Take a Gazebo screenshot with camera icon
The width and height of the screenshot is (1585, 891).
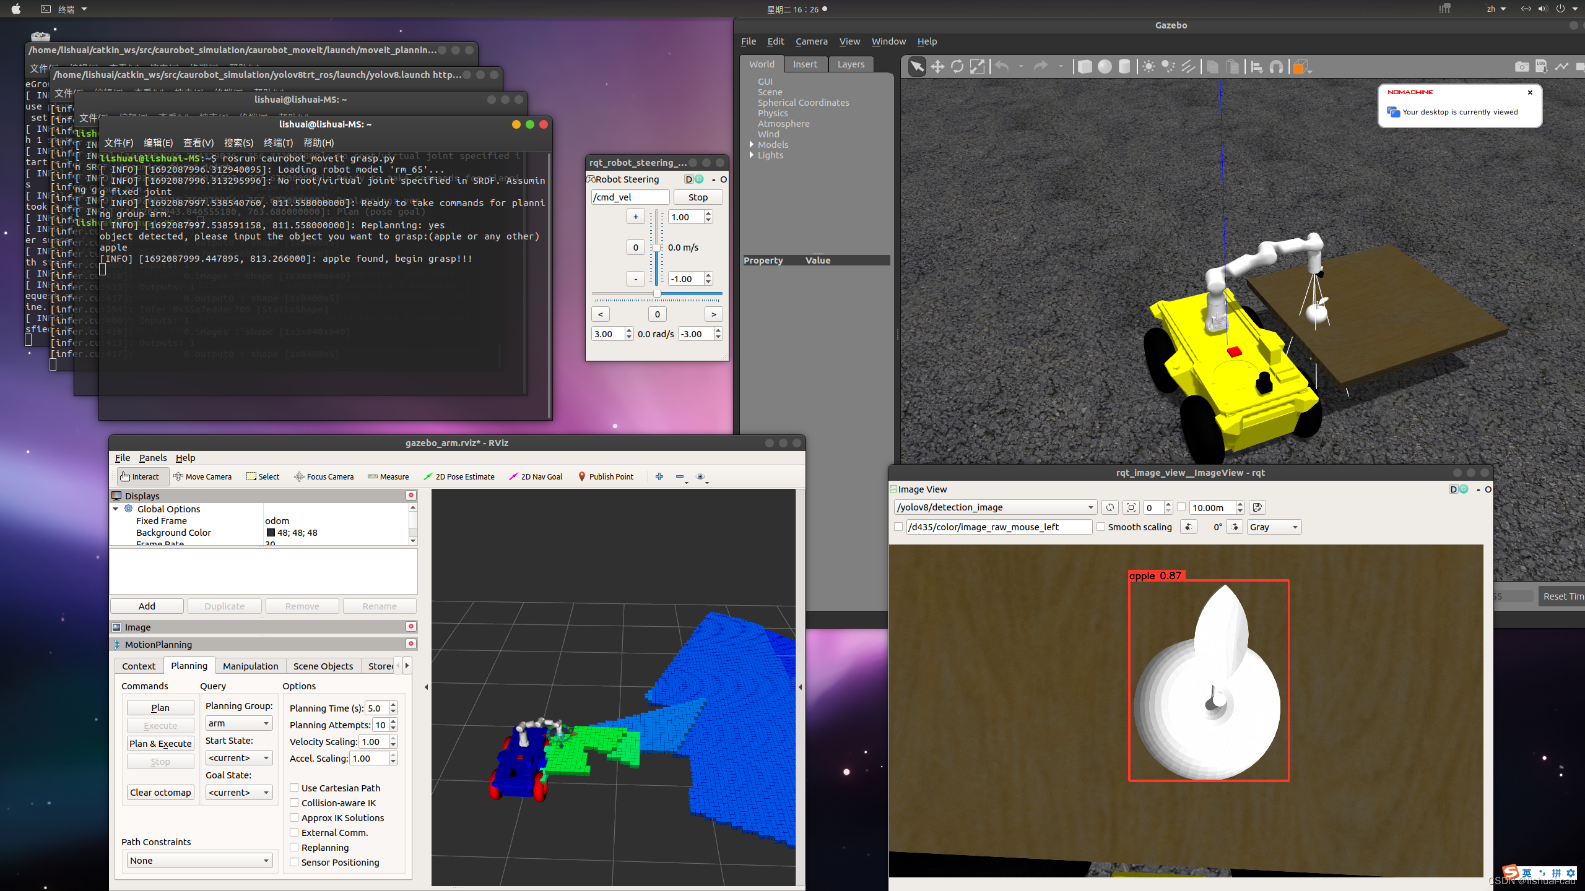[1521, 67]
